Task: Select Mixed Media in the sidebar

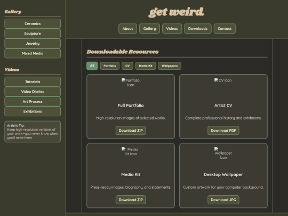Action: pyautogui.click(x=33, y=53)
